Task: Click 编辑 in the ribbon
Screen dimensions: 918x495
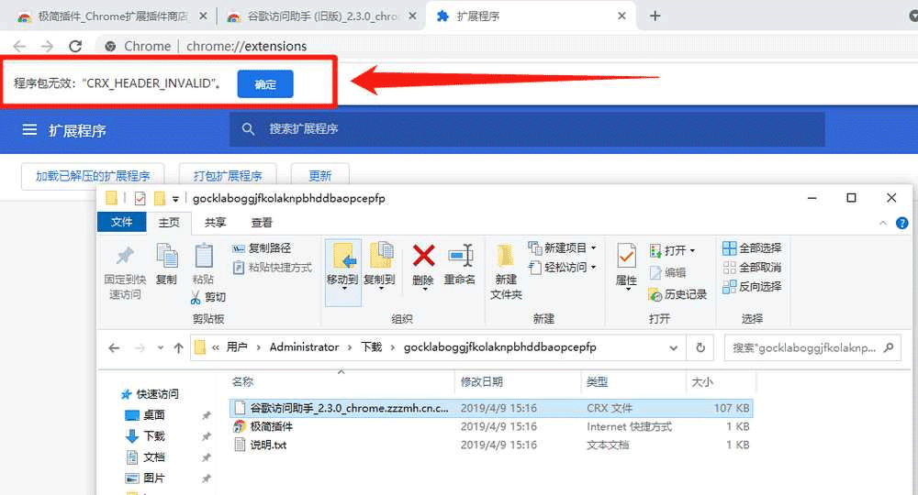Action: 668,272
